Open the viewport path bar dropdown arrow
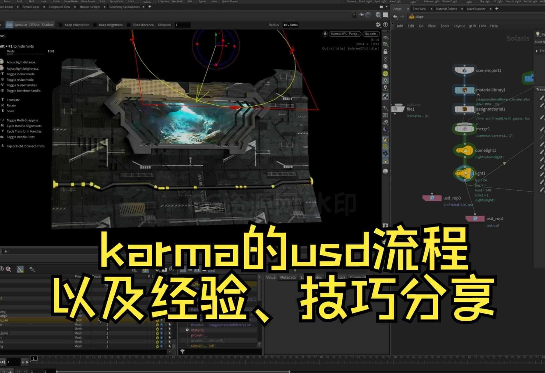This screenshot has height=373, width=545. [x=354, y=15]
